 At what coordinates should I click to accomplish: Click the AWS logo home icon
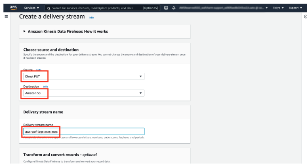point(13,8)
